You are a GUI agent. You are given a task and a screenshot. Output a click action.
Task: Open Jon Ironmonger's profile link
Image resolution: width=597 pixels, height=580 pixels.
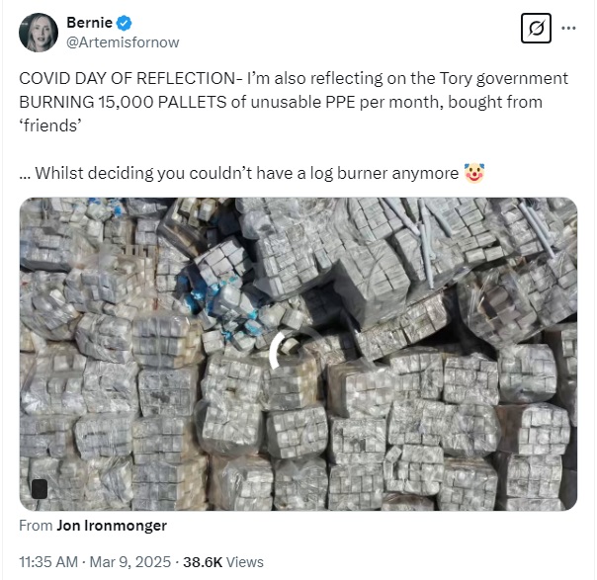112,526
